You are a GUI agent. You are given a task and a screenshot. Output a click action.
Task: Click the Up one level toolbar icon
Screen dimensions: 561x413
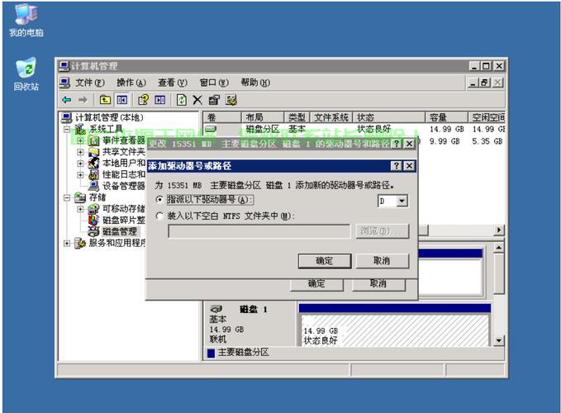pyautogui.click(x=105, y=100)
